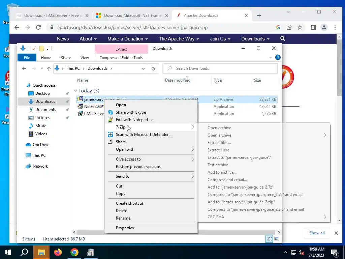Open the recent locations dropdown arrow
The width and height of the screenshot is (345, 259).
tap(42, 68)
